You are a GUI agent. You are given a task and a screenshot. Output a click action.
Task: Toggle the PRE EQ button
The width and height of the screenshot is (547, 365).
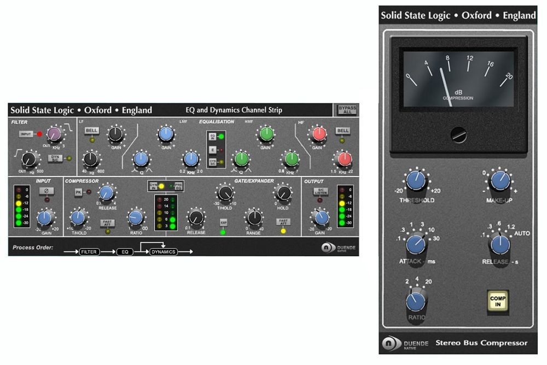179,186
